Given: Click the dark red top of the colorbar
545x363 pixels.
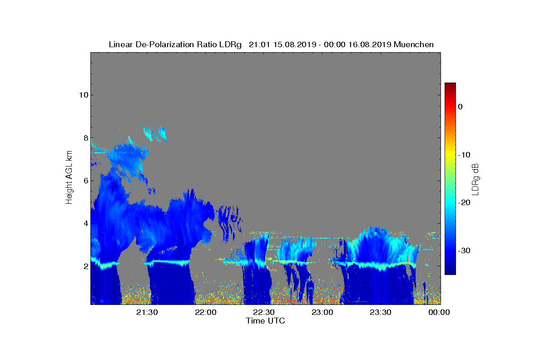Looking at the screenshot, I should [x=450, y=86].
